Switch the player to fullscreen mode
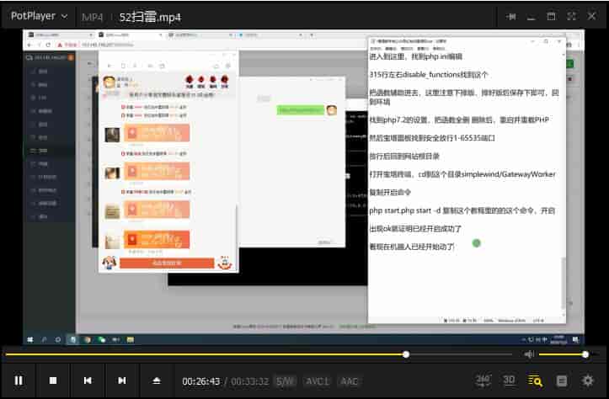 click(572, 16)
